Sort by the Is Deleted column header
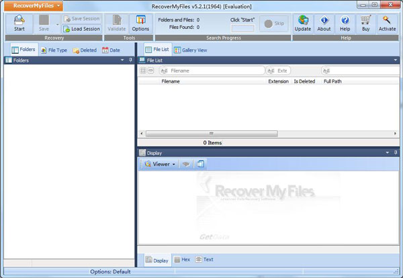 304,81
